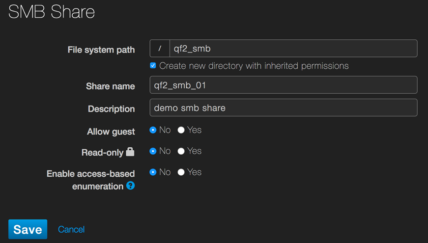Click the File system path field
428x243 pixels.
[x=293, y=49]
